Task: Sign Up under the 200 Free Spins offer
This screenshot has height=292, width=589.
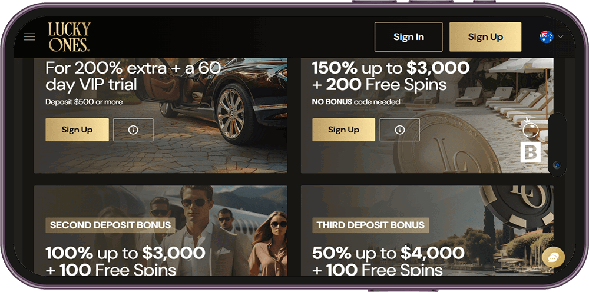Action: click(344, 130)
